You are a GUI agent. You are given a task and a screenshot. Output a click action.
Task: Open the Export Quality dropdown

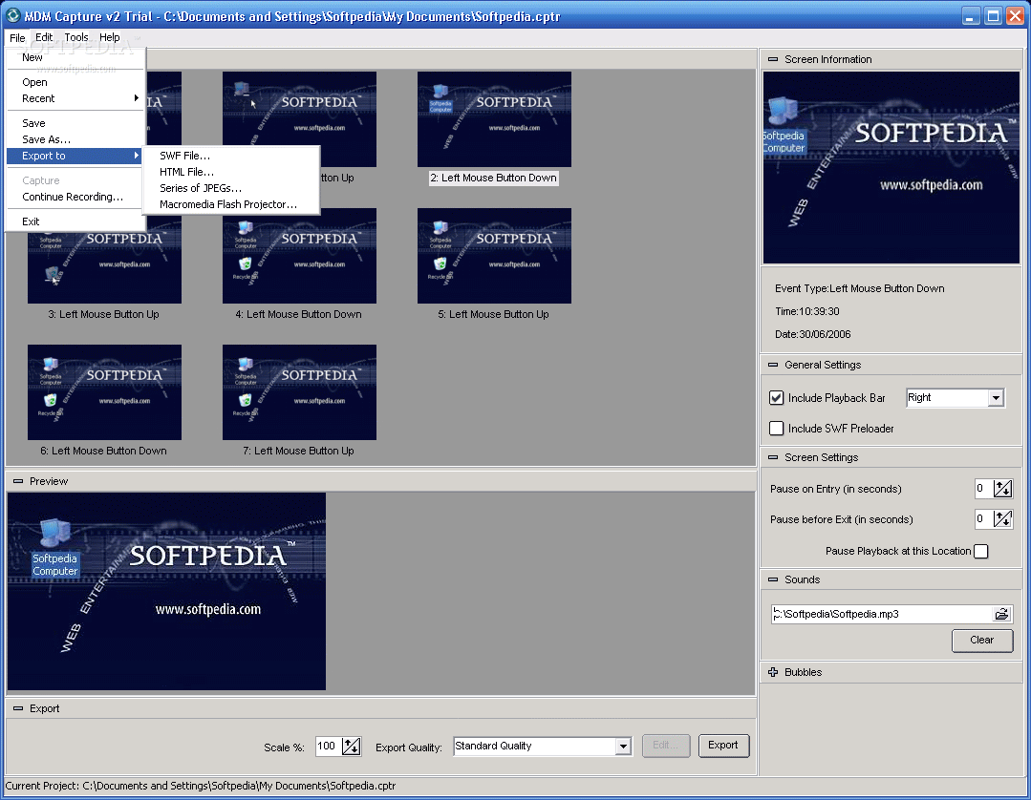pos(623,747)
